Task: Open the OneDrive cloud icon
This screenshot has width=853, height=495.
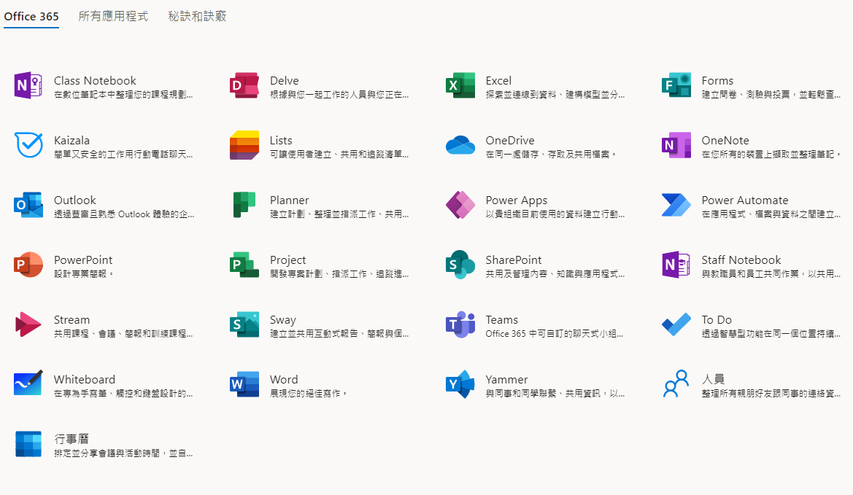Action: tap(460, 145)
